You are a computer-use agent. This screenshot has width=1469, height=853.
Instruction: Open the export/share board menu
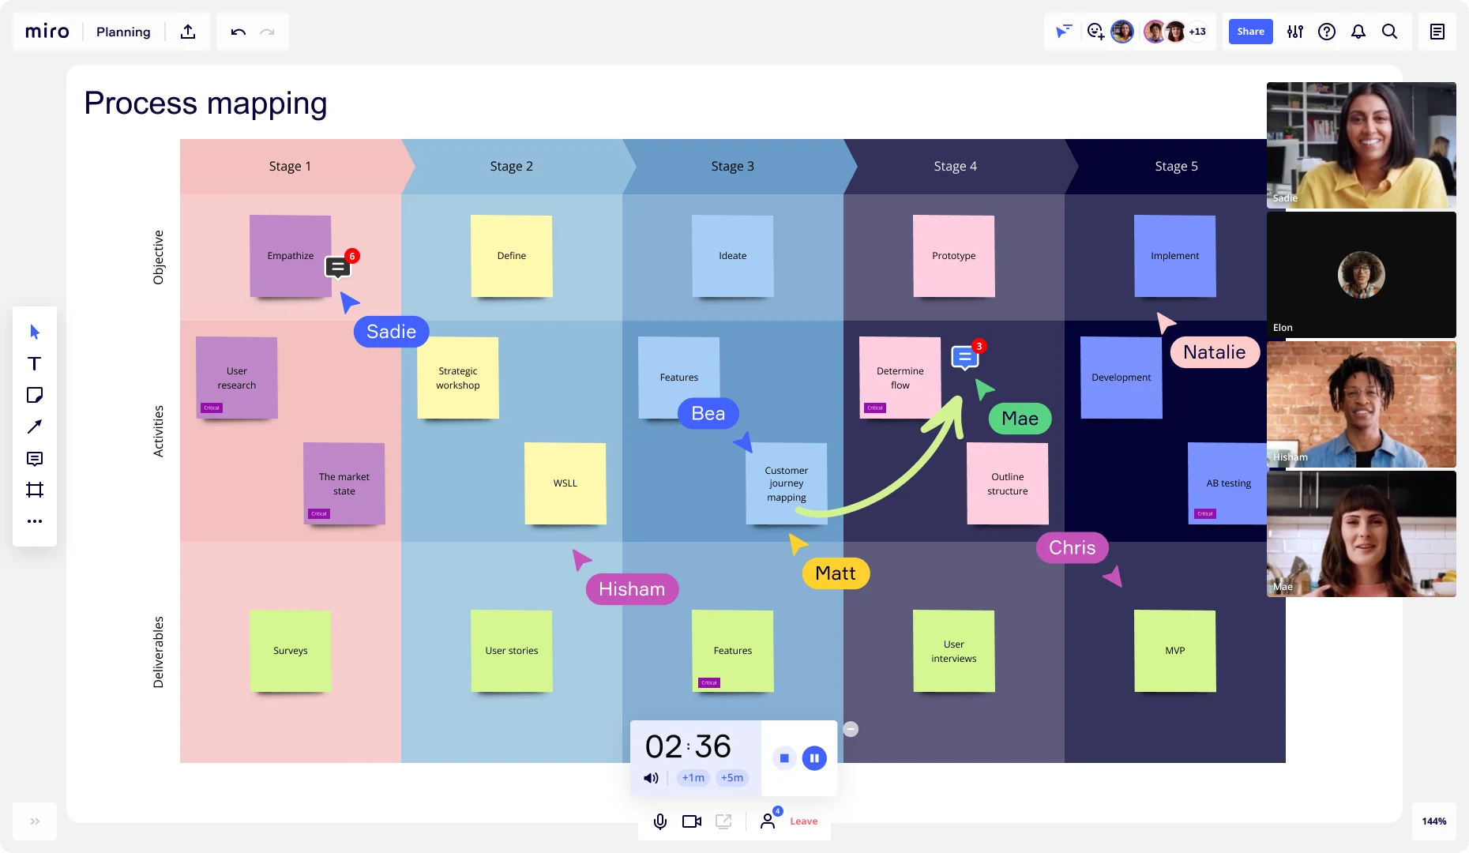[x=187, y=32]
